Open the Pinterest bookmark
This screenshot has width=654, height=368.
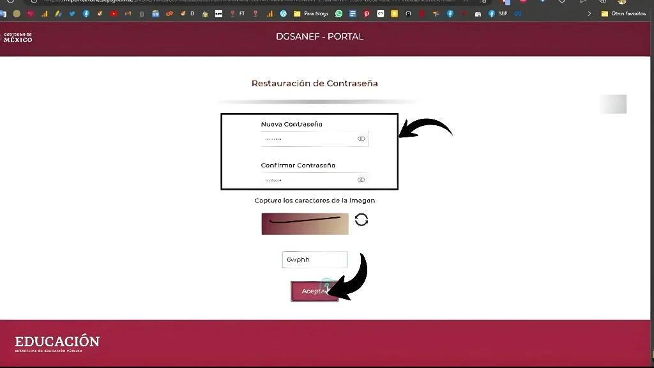tap(365, 13)
